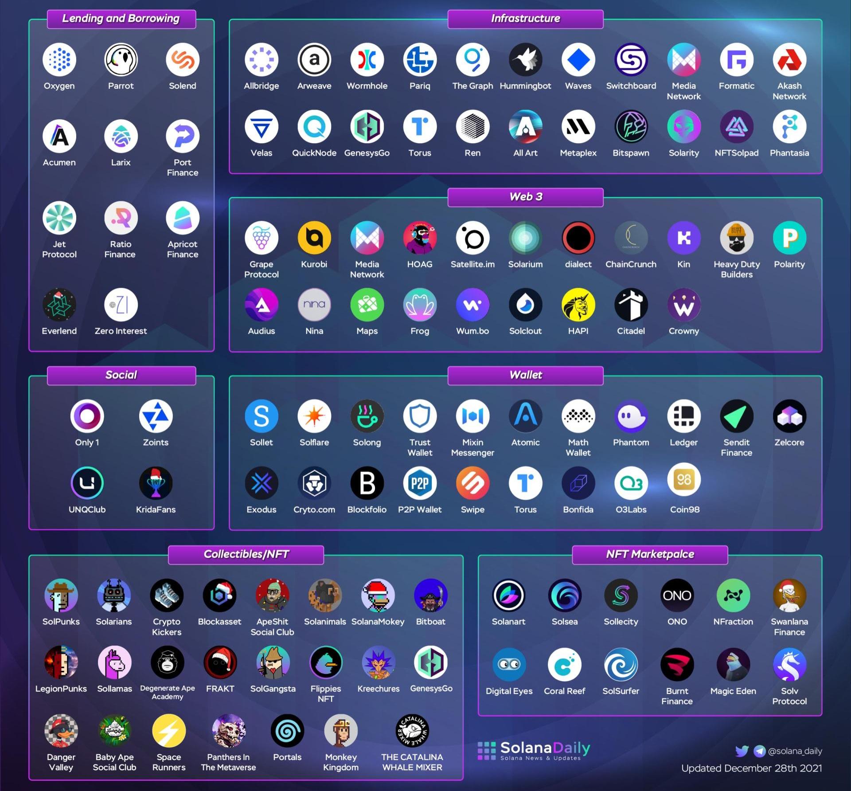Screen dimensions: 851x791
Task: Select the Zoints social icon
Action: [x=156, y=416]
